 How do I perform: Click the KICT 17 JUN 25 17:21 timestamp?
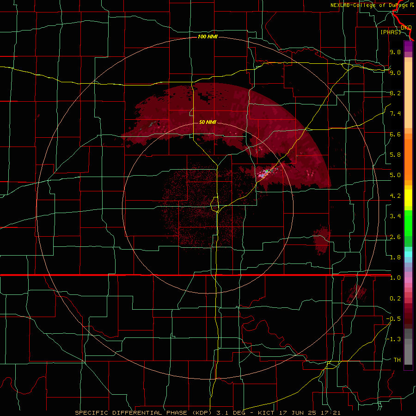point(299,413)
